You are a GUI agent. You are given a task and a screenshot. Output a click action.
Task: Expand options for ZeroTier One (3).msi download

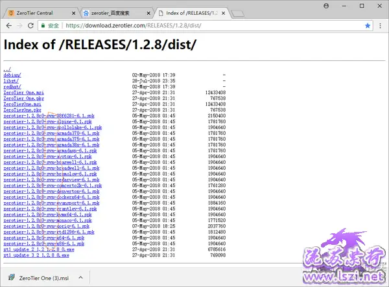(x=80, y=277)
